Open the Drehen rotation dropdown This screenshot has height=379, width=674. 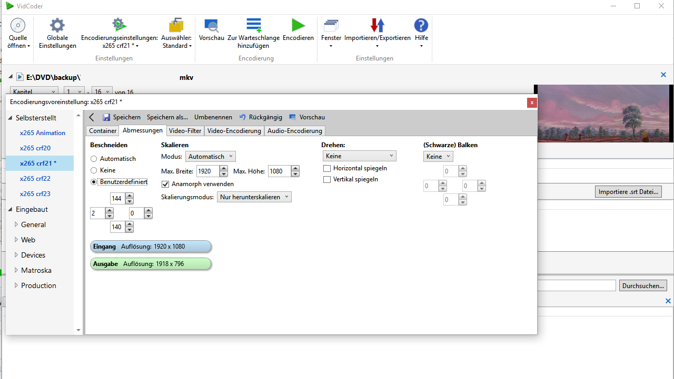click(x=359, y=156)
